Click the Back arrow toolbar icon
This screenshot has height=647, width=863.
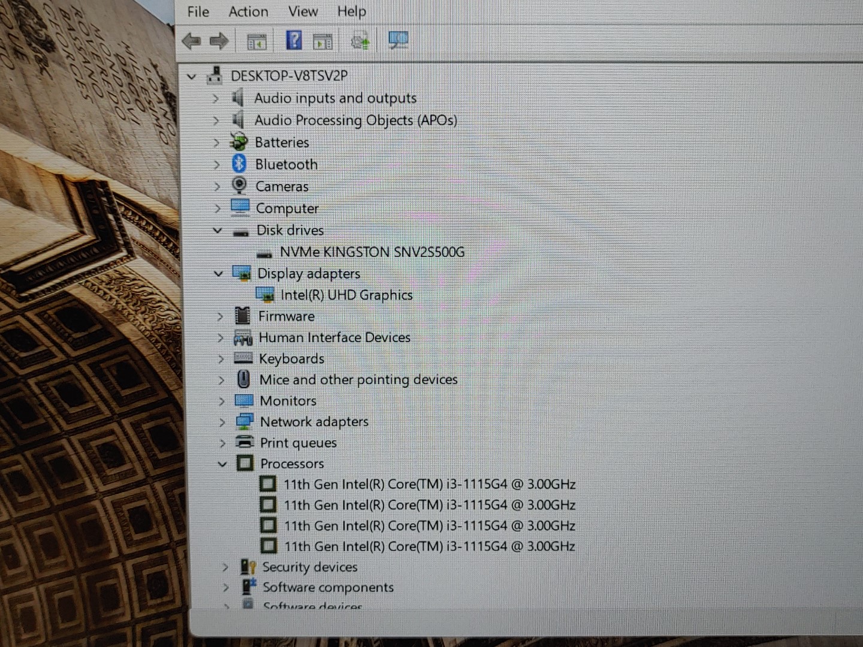(191, 41)
